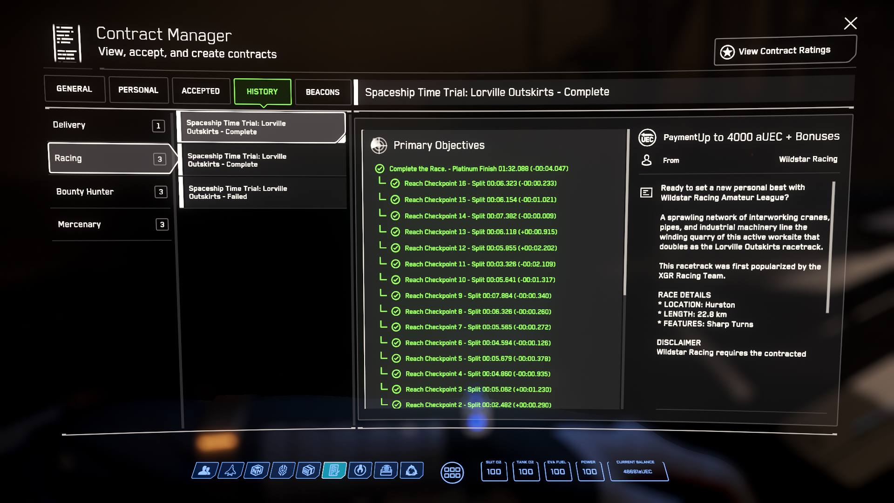
Task: Open the round mobiGlas home grid icon
Action: coord(452,473)
